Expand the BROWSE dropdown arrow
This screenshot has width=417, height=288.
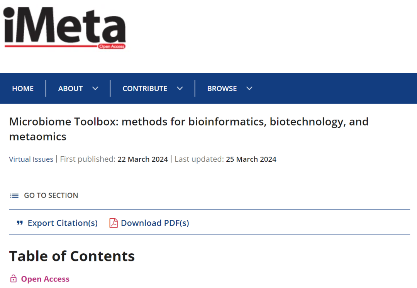click(249, 88)
